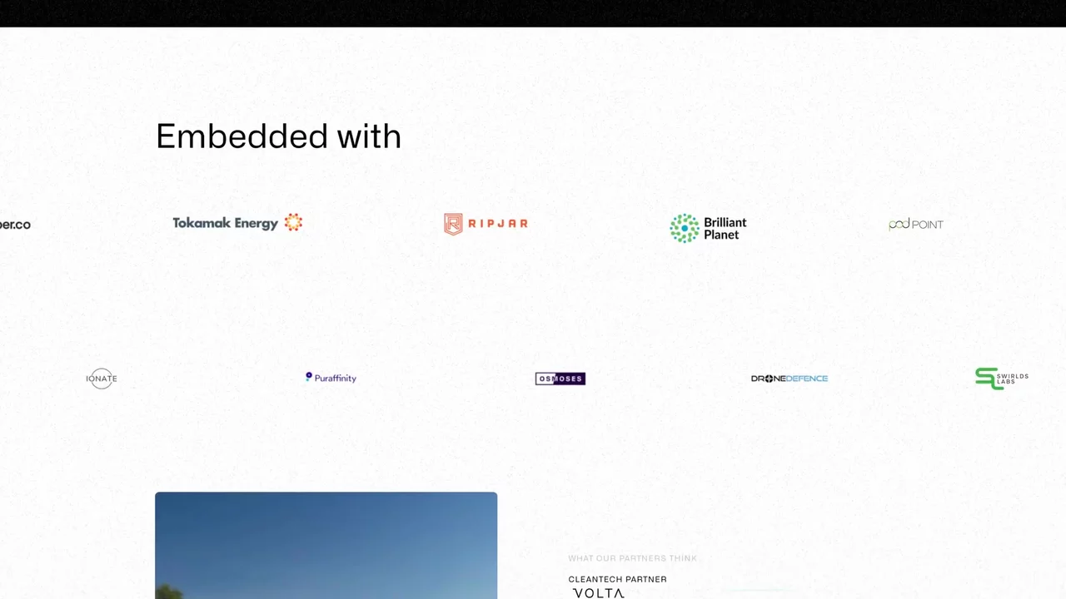The height and width of the screenshot is (599, 1066).
Task: Open the blue sky image thumbnail
Action: click(x=326, y=546)
